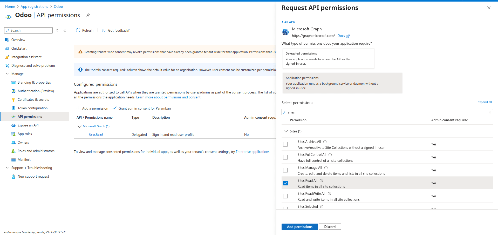Viewport: 498px width, 235px height.
Task: Select the Token configuration icon
Action: pyautogui.click(x=13, y=108)
